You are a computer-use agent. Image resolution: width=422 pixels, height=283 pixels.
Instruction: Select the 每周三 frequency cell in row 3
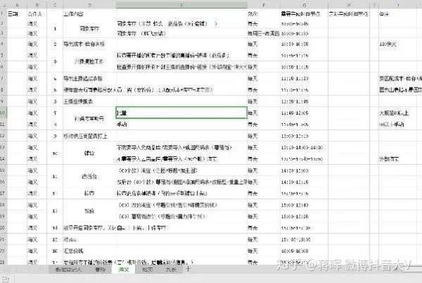coord(264,33)
